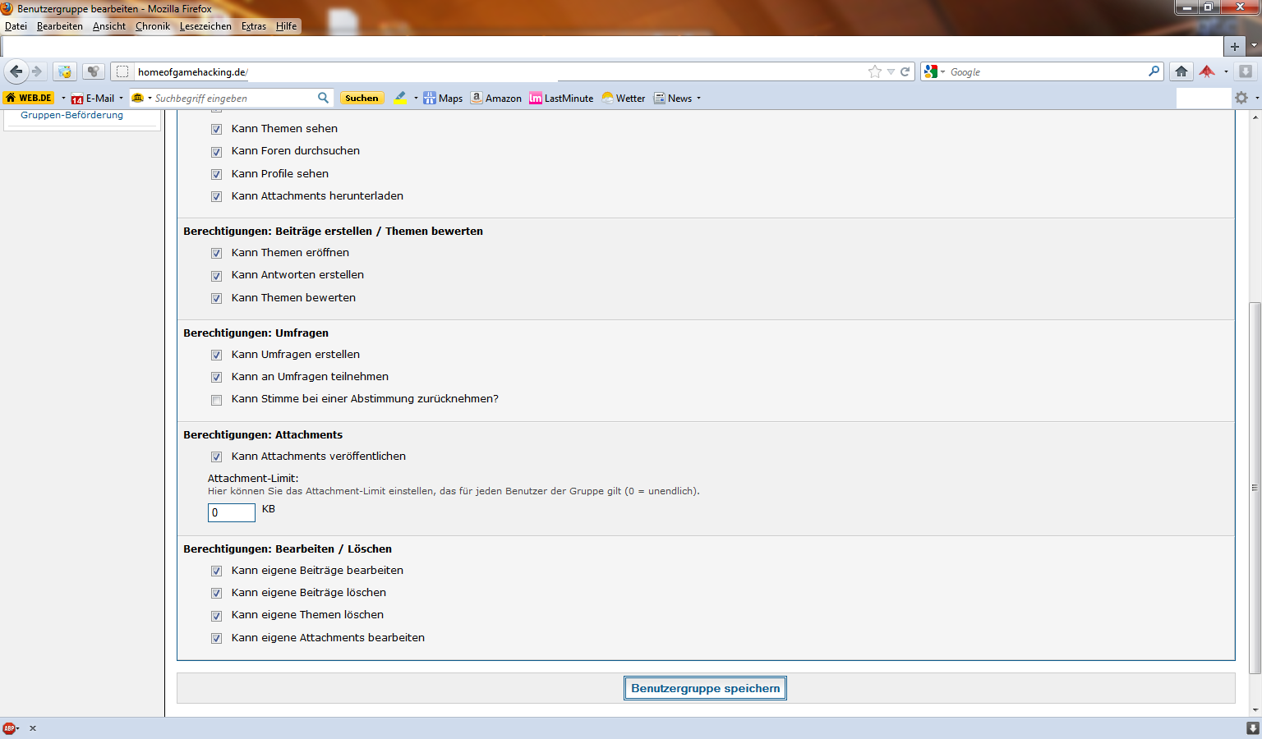Click the Attachment-Limit KB input field
The width and height of the screenshot is (1262, 739).
click(231, 512)
